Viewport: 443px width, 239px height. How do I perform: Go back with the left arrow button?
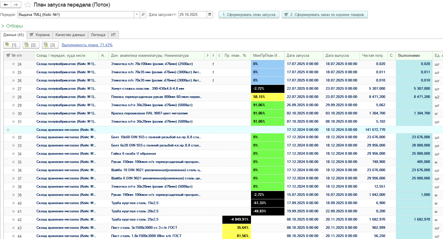pyautogui.click(x=6, y=5)
